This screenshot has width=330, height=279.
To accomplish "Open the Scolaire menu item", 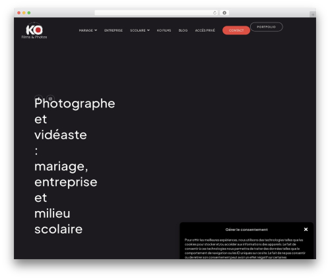I will [x=138, y=30].
